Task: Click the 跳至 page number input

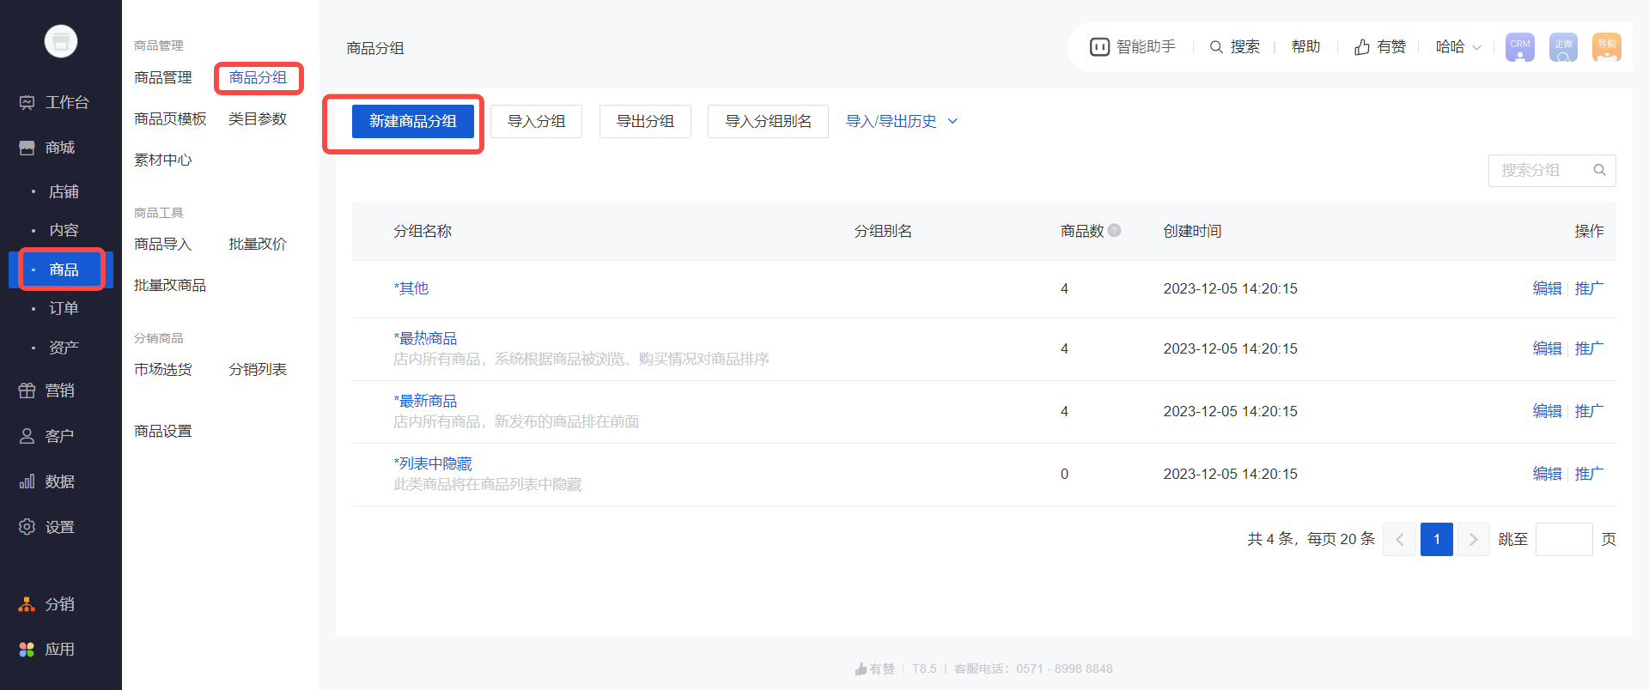Action: 1563,539
